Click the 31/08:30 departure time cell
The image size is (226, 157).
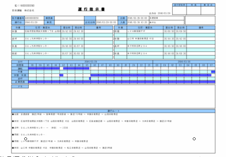pos(181,54)
